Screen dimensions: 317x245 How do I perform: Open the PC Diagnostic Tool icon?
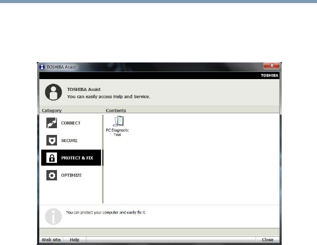[118, 121]
